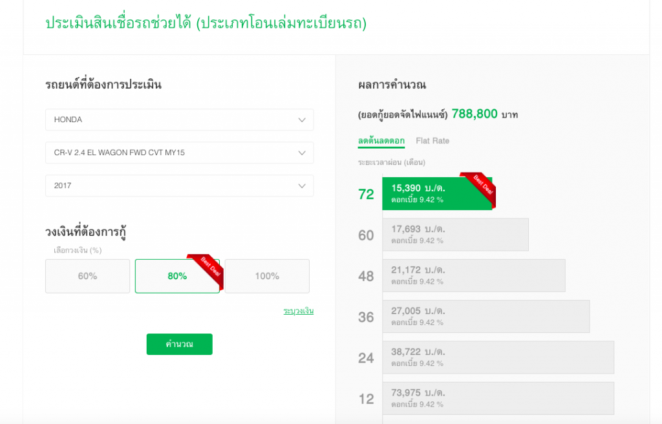
Task: Select the 36-month 27,005 payment row
Action: tap(486, 316)
